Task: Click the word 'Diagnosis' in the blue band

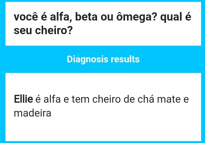Action: (87, 59)
